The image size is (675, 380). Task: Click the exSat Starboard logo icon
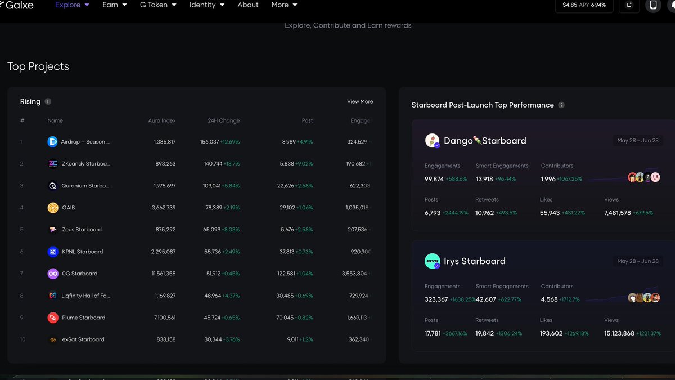pos(53,339)
